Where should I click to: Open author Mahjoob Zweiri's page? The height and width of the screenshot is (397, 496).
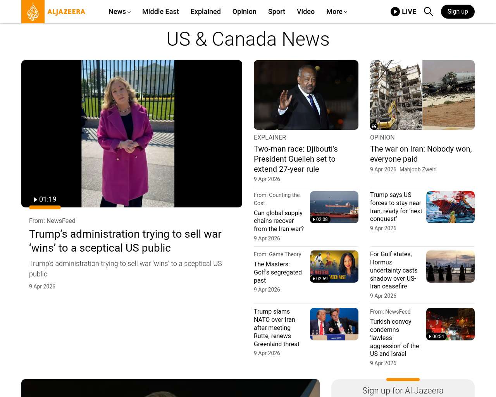(418, 169)
